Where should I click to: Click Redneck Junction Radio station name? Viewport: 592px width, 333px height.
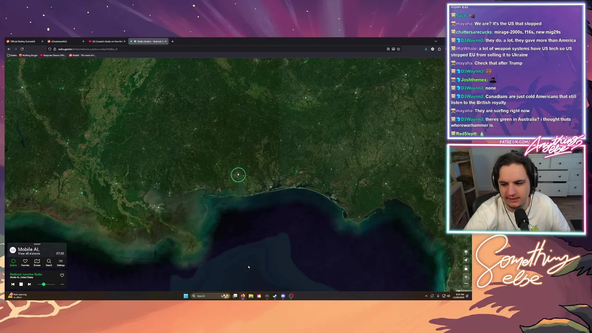click(26, 274)
